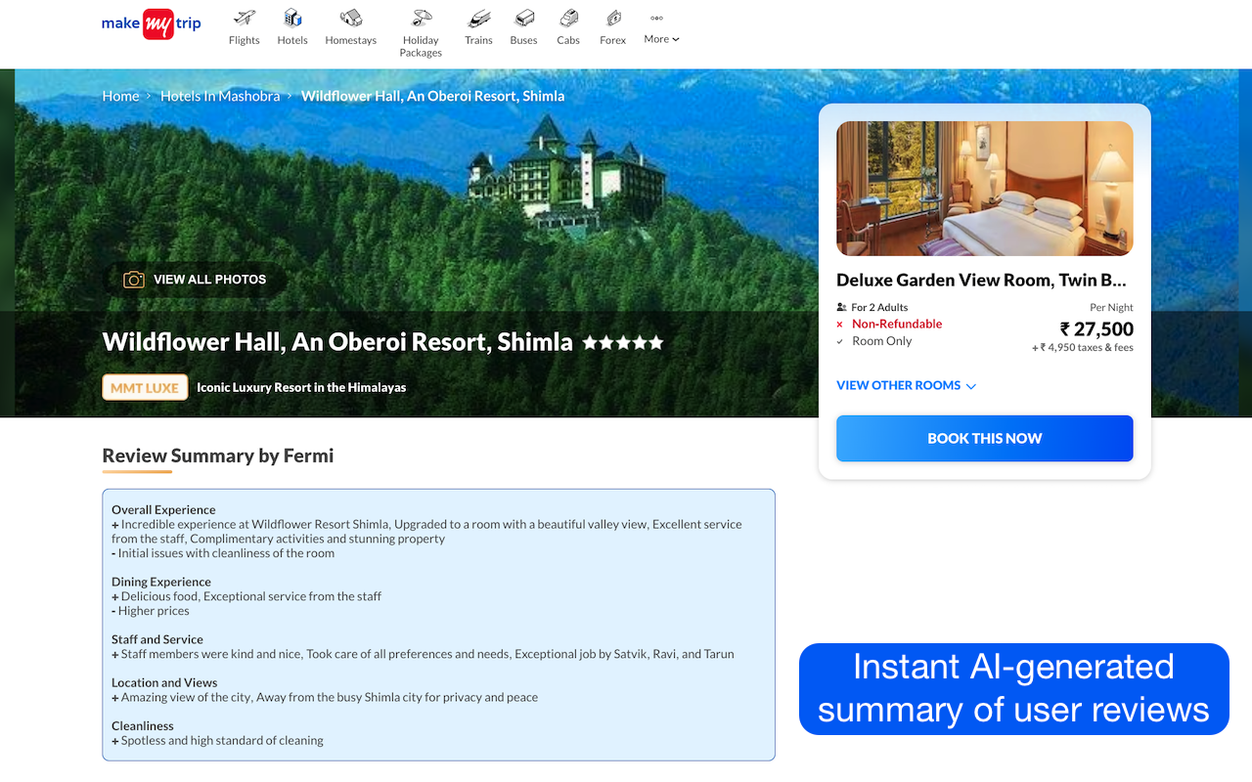1252x782 pixels.
Task: Click Wildflower Hall breadcrumb entry
Action: pyautogui.click(x=432, y=96)
